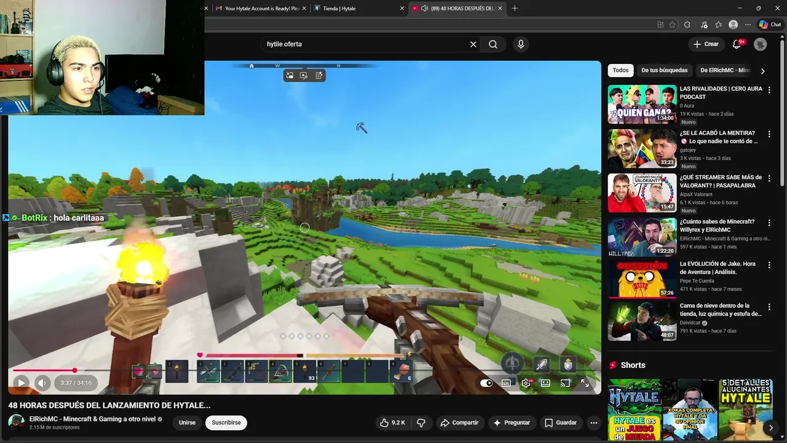The height and width of the screenshot is (443, 787).
Task: Start voice search with the microphone icon
Action: (521, 44)
